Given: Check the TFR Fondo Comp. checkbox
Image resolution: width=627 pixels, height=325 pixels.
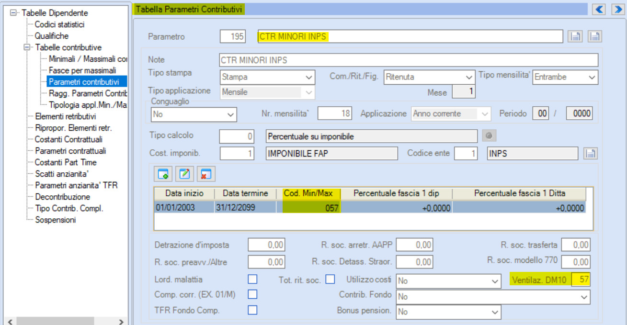Looking at the screenshot, I should [252, 310].
